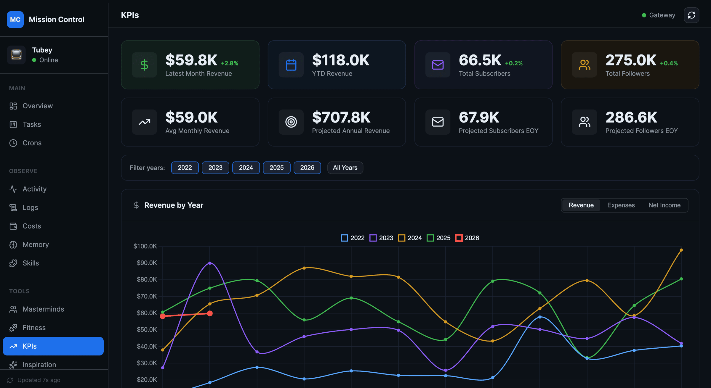Switch chart to Expenses tab
Viewport: 711px width, 388px height.
point(621,205)
